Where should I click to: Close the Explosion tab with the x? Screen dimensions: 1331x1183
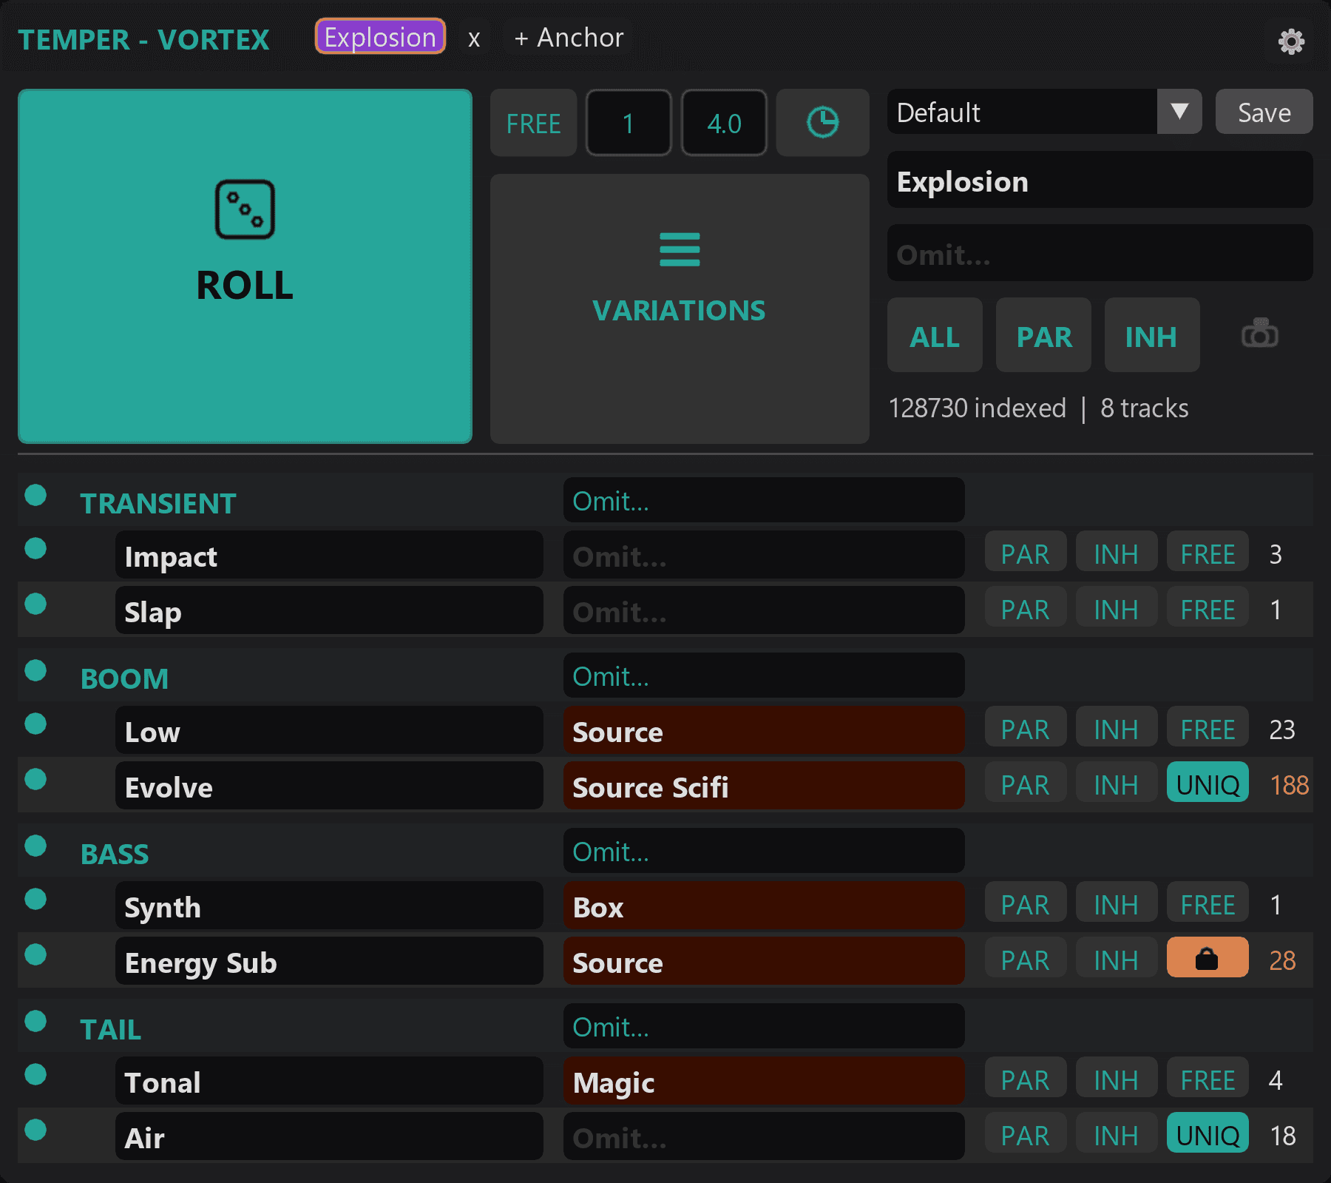click(x=474, y=38)
